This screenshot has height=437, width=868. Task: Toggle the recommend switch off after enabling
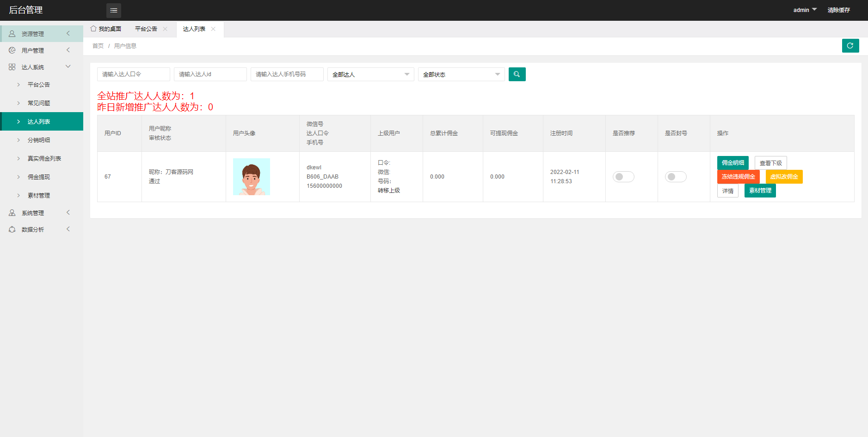point(623,176)
